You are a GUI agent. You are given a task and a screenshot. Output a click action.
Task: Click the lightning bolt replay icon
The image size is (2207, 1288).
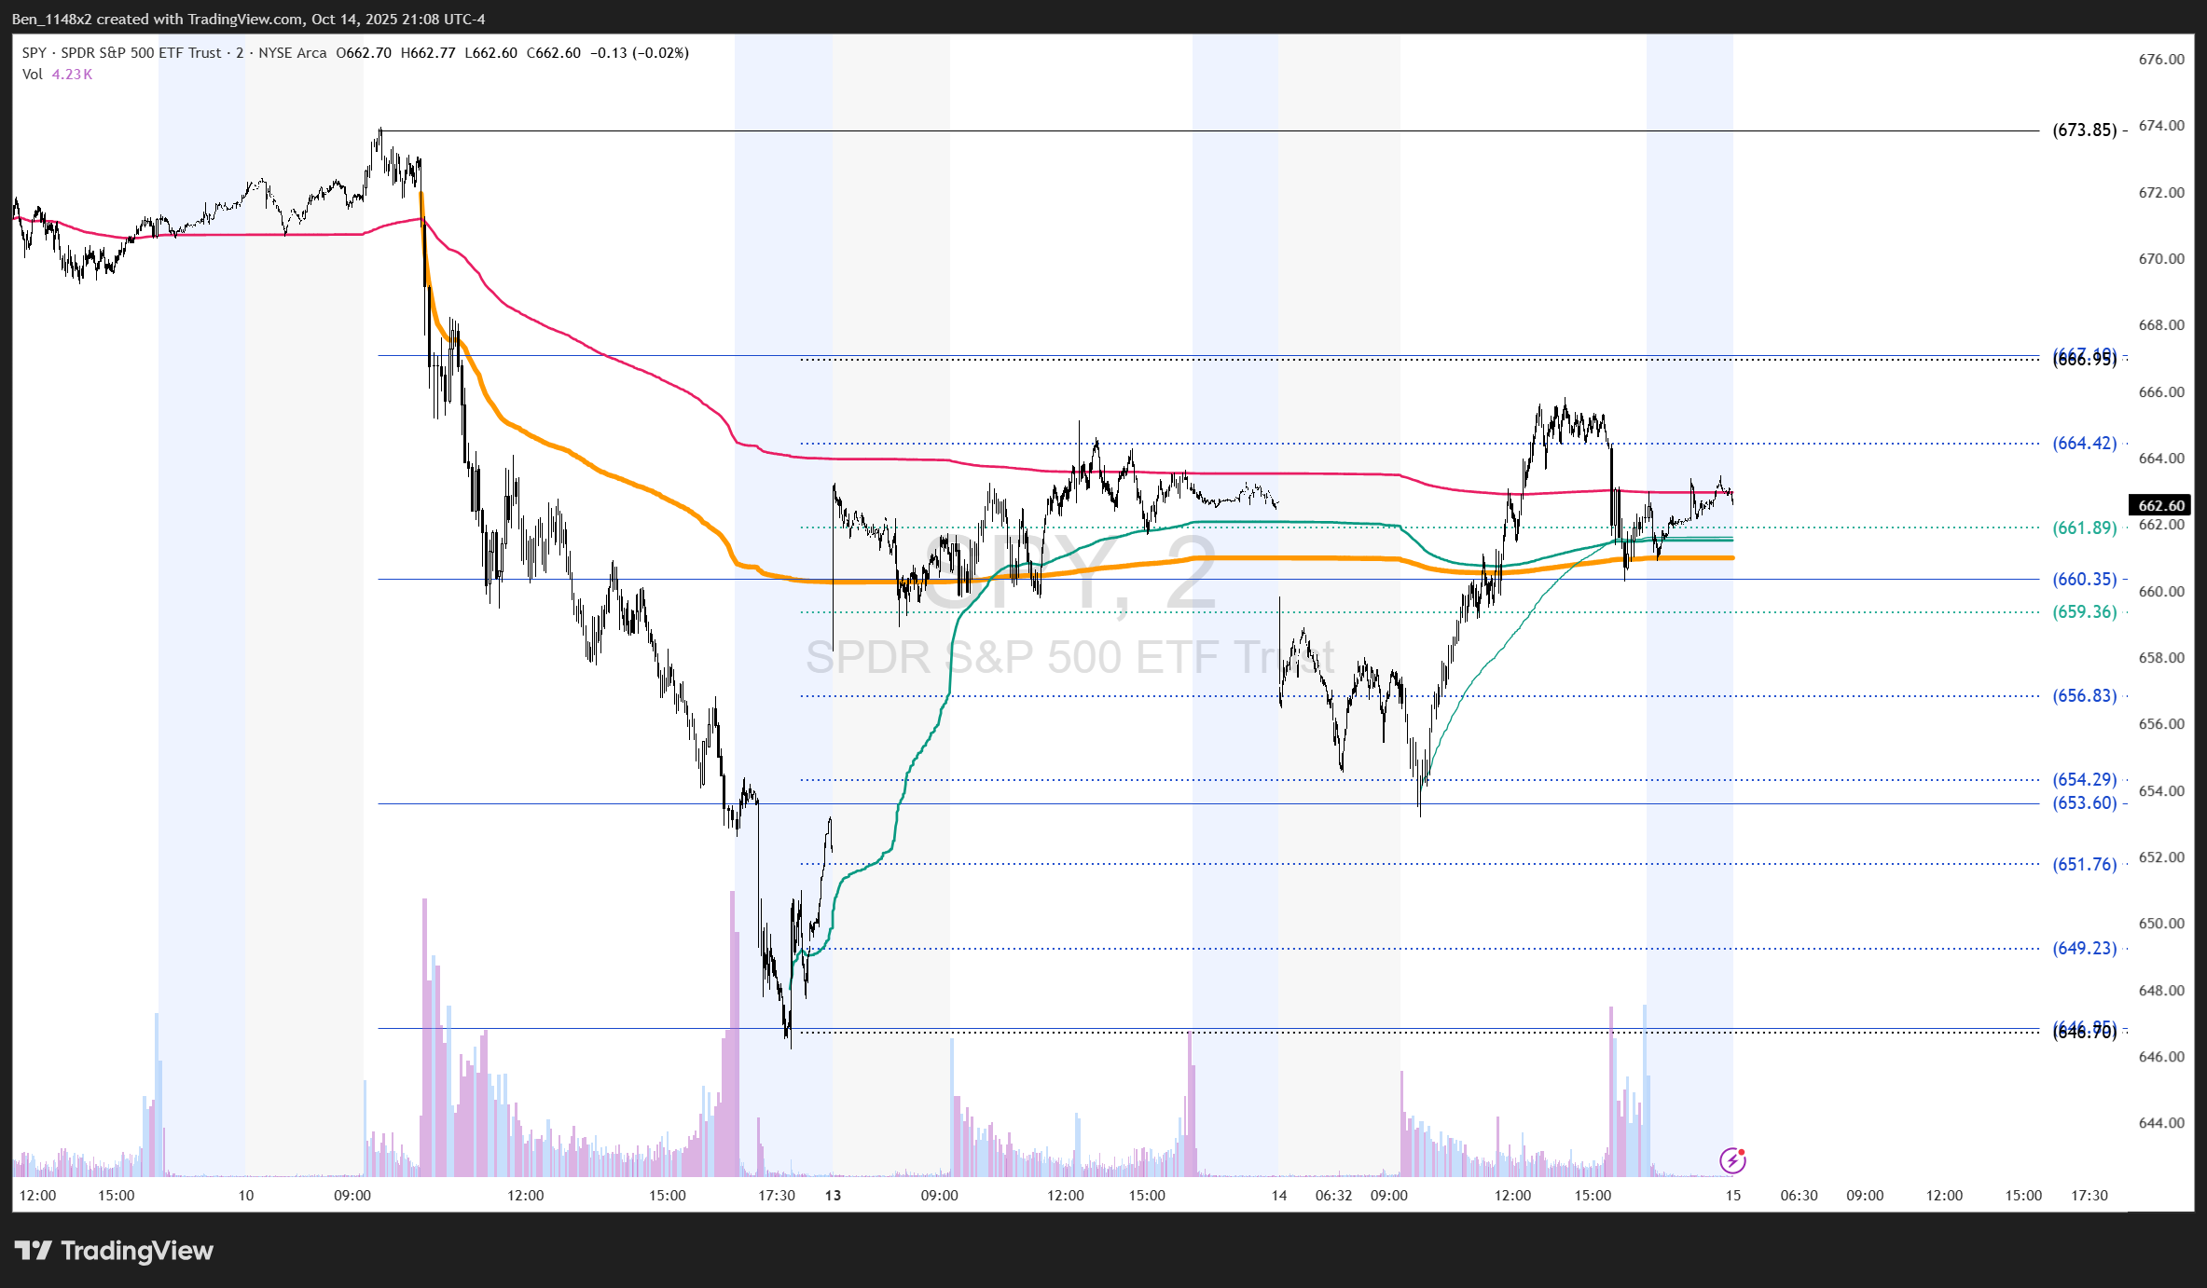point(1732,1160)
